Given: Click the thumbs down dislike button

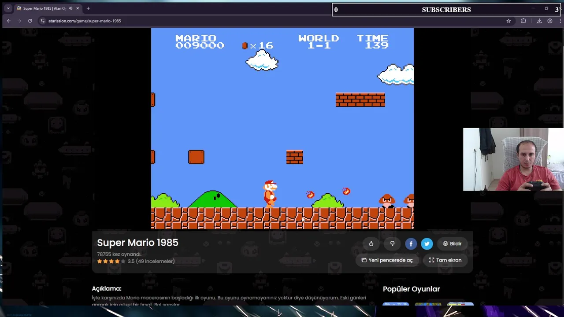Looking at the screenshot, I should click(392, 243).
